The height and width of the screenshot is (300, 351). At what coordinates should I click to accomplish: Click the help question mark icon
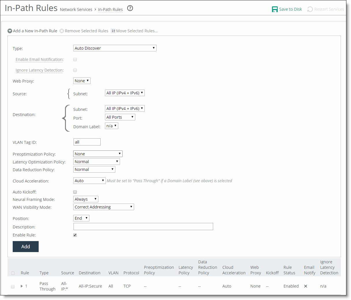pos(130,8)
